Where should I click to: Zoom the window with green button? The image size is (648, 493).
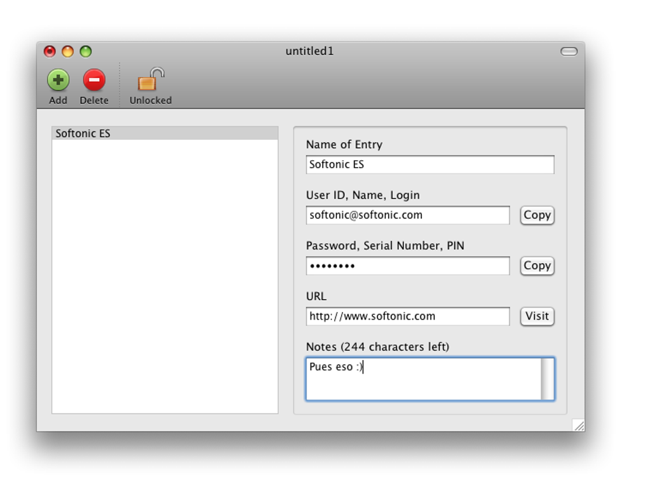pyautogui.click(x=86, y=51)
